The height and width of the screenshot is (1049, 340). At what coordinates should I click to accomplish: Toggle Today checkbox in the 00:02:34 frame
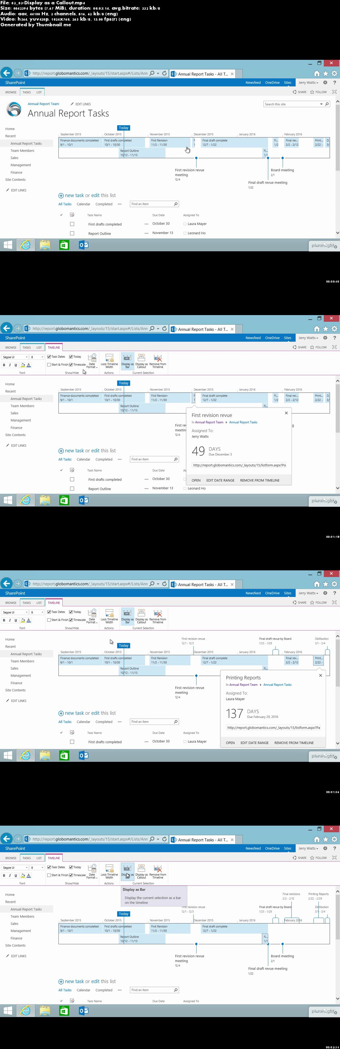tap(71, 868)
